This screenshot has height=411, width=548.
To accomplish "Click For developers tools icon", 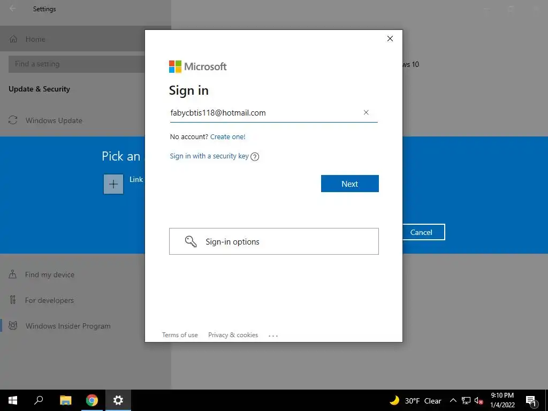I will 13,300.
